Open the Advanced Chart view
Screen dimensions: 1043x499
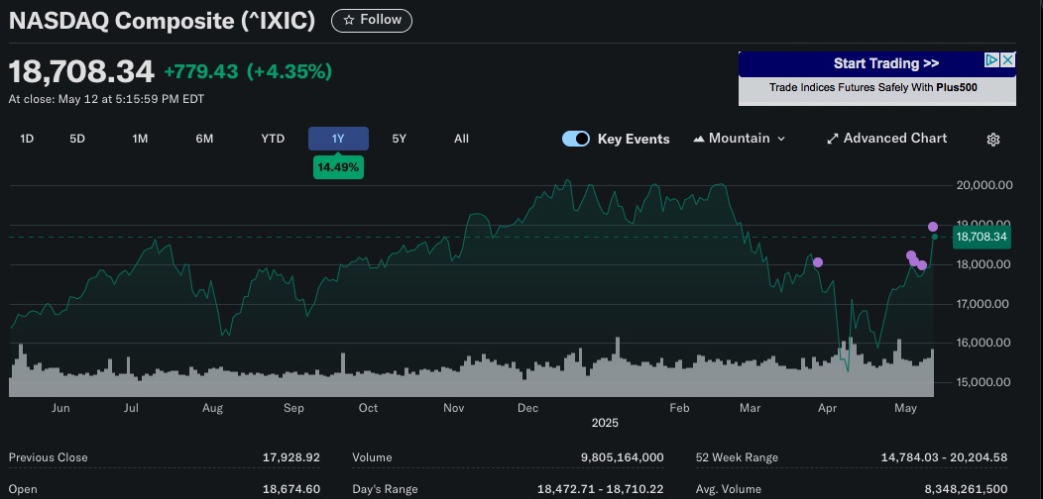886,139
